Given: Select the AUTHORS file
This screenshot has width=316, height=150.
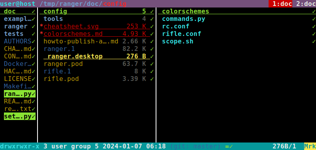Looking at the screenshot, I should (x=18, y=41).
